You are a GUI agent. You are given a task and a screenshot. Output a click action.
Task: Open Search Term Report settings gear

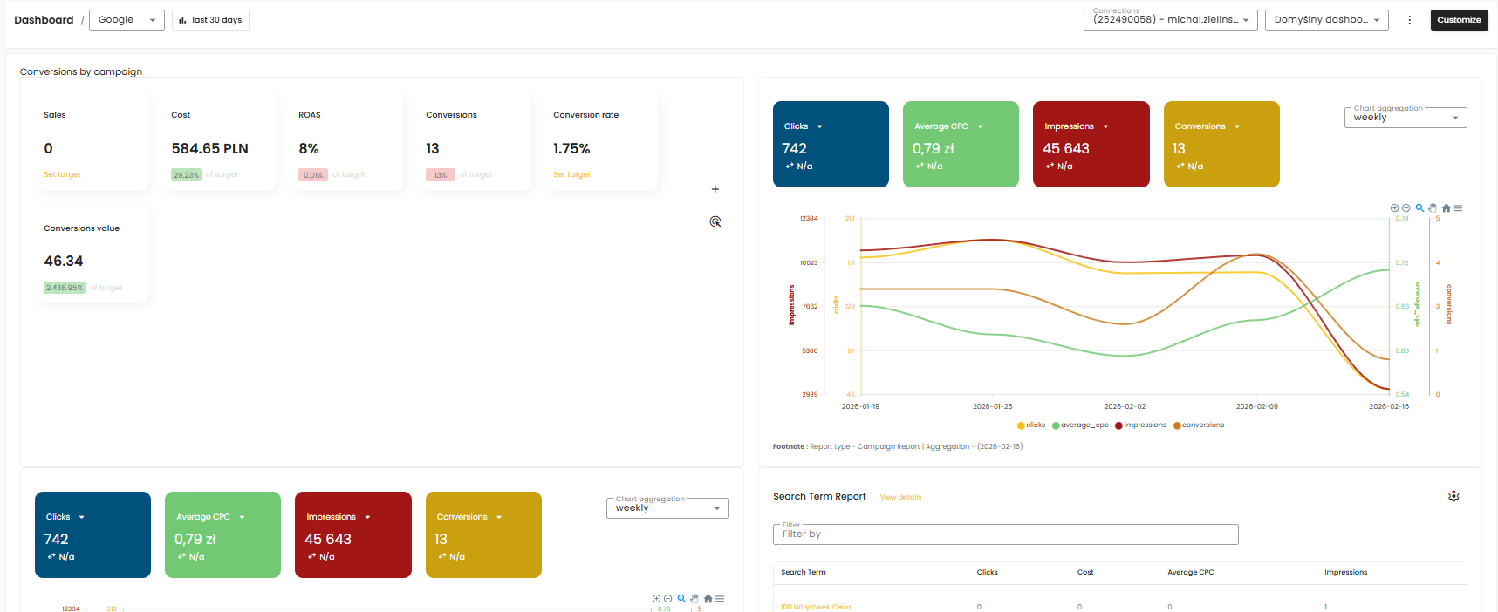click(x=1454, y=496)
